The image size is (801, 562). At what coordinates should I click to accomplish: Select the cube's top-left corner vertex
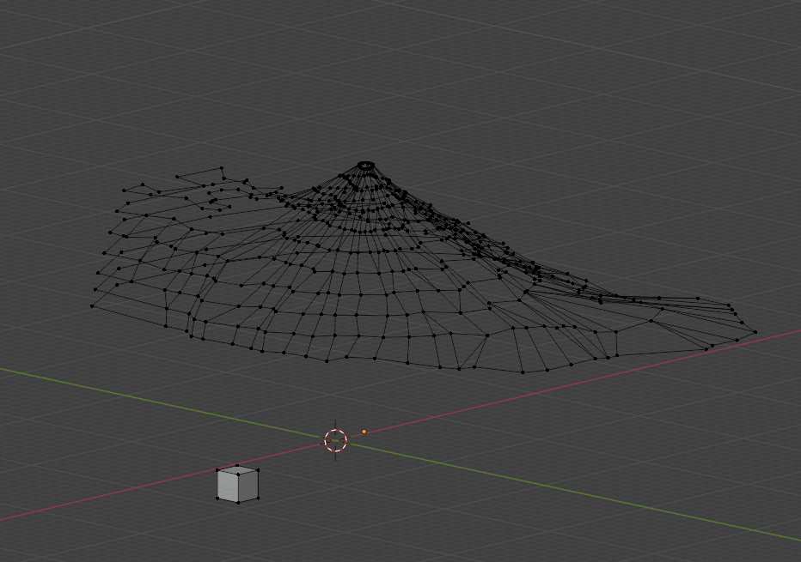[217, 470]
